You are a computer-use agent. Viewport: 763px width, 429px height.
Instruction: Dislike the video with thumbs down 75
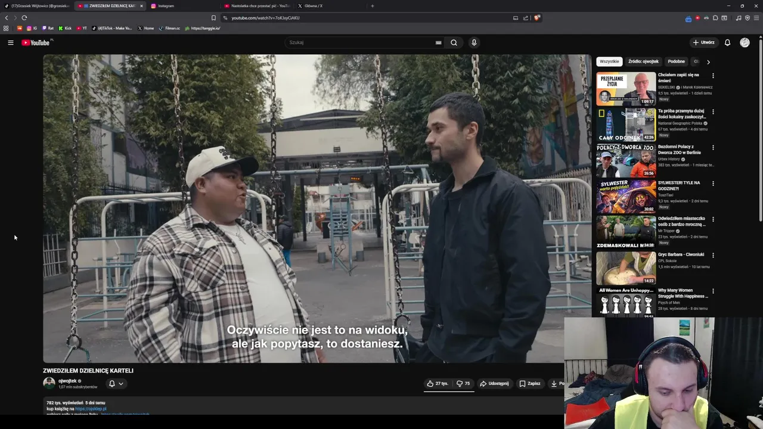click(463, 384)
